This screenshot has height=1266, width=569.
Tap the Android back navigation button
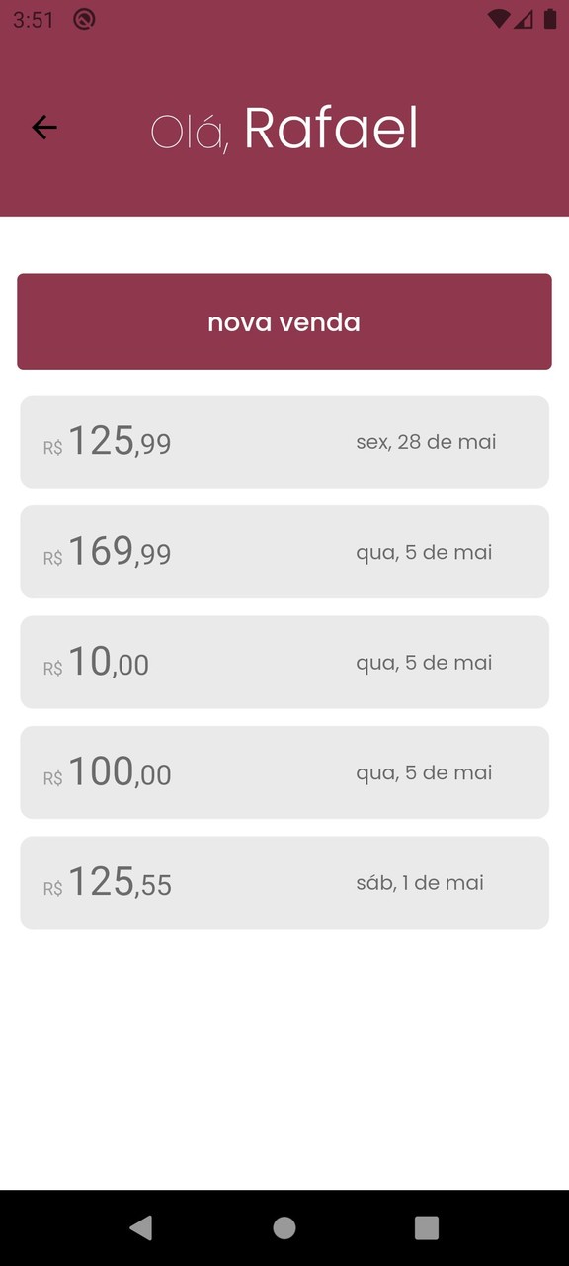(x=141, y=1228)
